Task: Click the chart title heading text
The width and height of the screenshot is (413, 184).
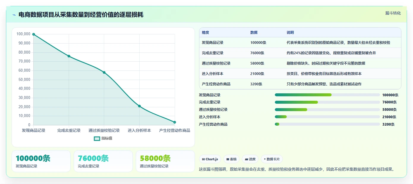Action: tap(81, 15)
